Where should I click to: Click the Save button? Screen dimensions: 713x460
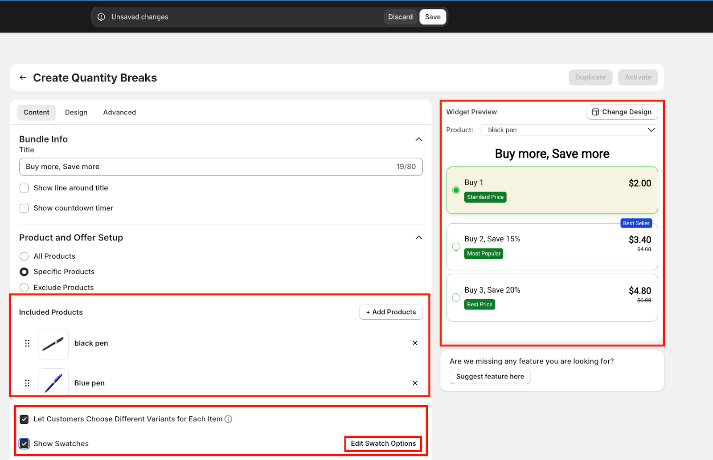pos(432,17)
